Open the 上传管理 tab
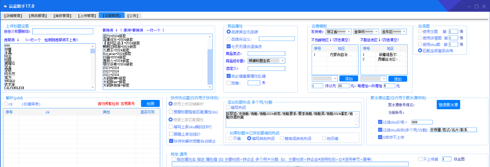Image resolution: width=490 pixels, height=167 pixels. (86, 16)
